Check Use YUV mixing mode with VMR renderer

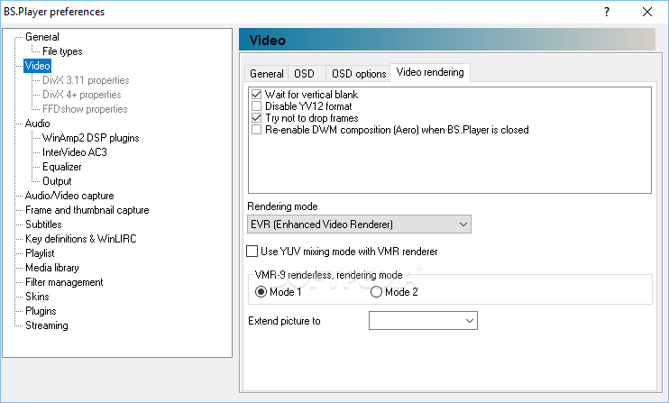coord(252,252)
